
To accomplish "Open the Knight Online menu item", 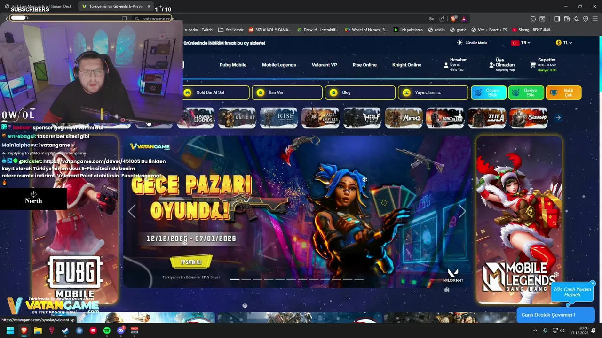I will pyautogui.click(x=407, y=65).
